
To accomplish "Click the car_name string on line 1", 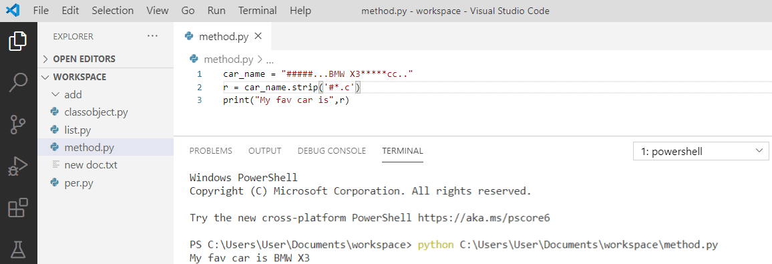I will click(347, 74).
